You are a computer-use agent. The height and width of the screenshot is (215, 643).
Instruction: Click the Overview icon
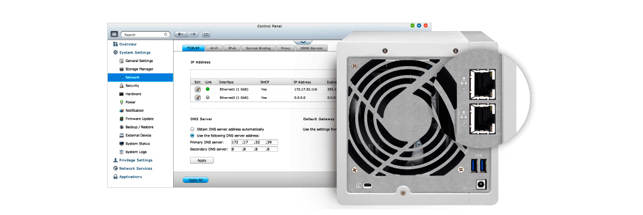[116, 44]
